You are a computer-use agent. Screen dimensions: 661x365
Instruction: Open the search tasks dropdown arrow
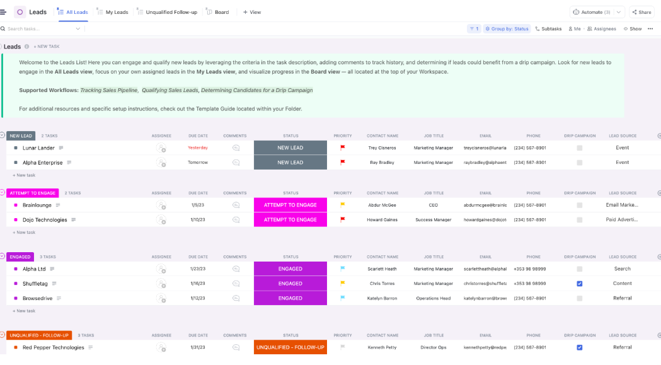point(78,29)
